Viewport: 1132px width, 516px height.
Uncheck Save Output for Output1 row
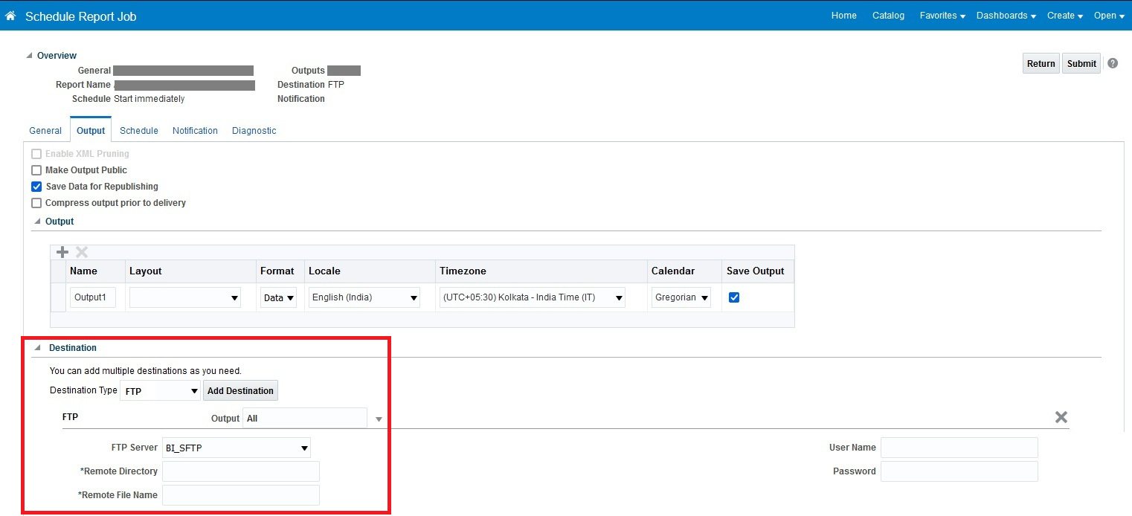pos(734,297)
